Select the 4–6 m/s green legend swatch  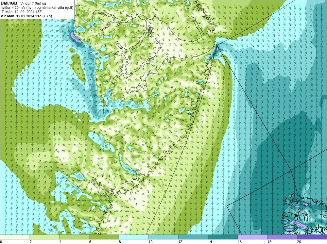74,237
